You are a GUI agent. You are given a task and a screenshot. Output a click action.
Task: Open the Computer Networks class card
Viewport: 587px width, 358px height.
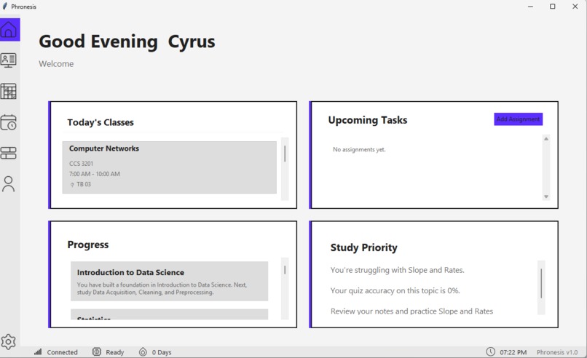point(169,167)
